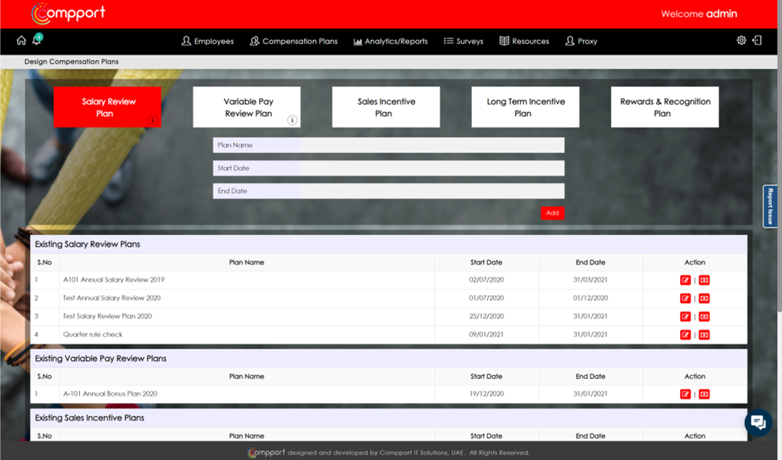This screenshot has width=782, height=460.
Task: Open the Employees menu
Action: [208, 41]
